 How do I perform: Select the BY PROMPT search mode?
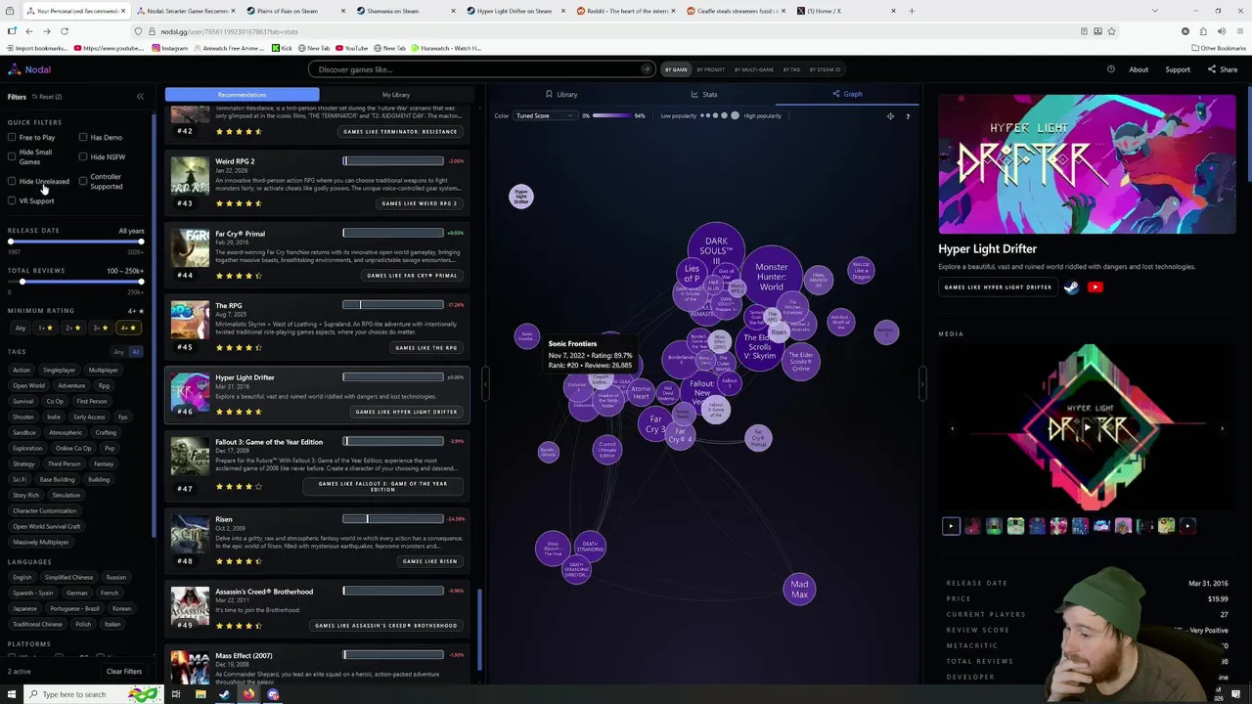click(x=711, y=69)
